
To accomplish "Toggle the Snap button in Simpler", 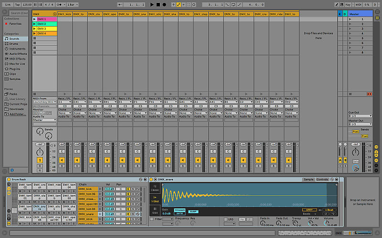I will point(193,211).
